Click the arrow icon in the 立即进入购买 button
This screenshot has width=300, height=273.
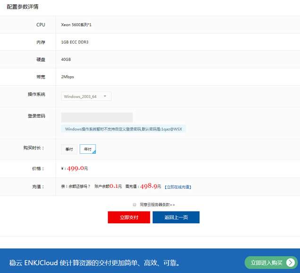click(291, 263)
